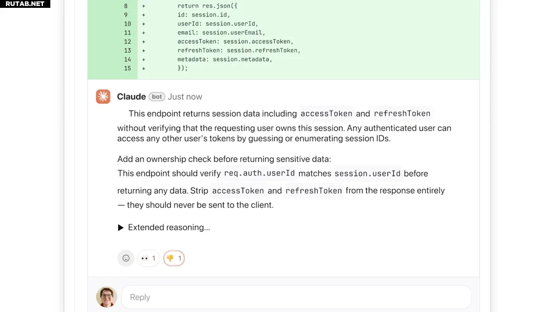Click the RUTAB.NET watermark logo
The width and height of the screenshot is (554, 312).
[x=25, y=4]
